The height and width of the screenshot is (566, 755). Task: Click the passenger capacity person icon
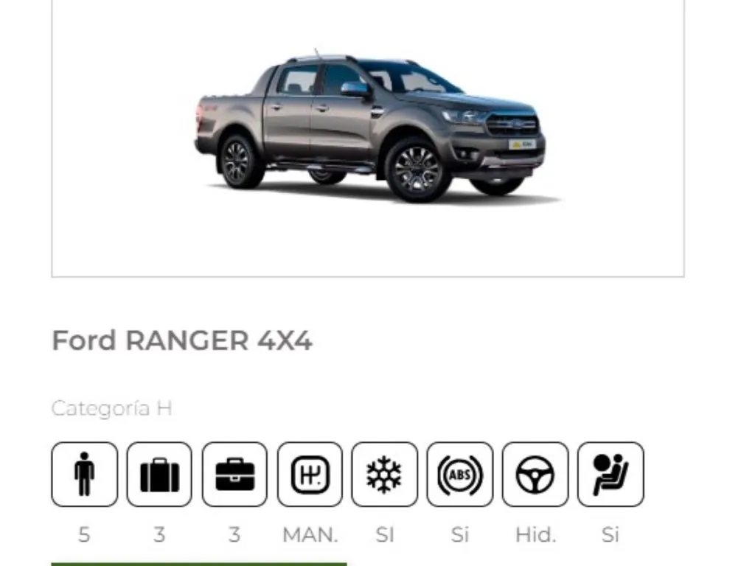click(x=84, y=474)
